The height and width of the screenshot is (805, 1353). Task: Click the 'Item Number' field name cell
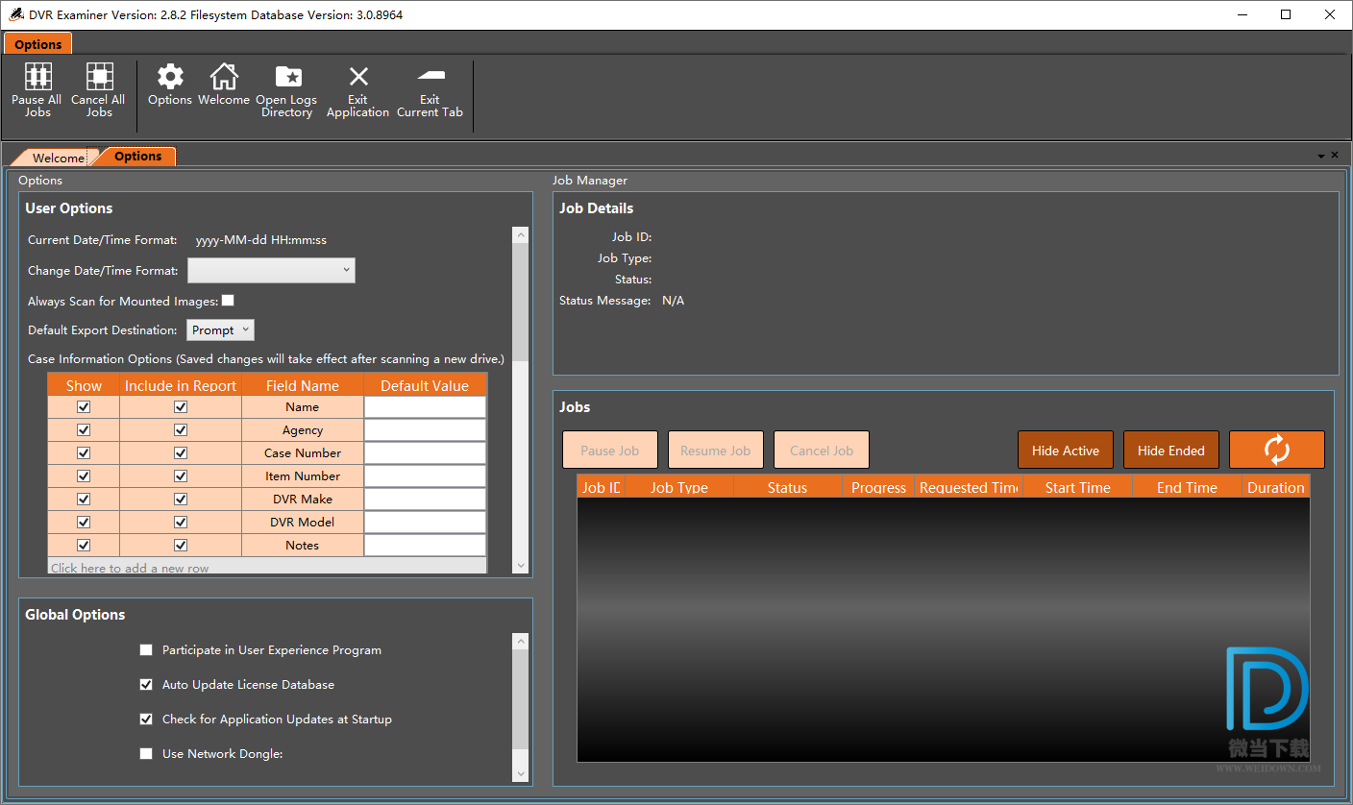click(x=303, y=476)
